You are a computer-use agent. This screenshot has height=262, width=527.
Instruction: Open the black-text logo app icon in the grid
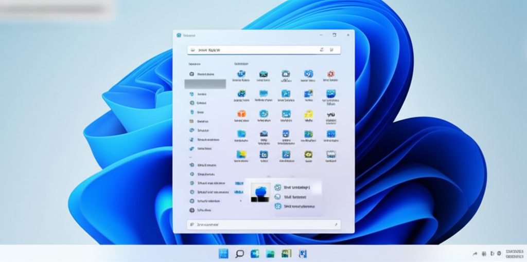(x=331, y=114)
